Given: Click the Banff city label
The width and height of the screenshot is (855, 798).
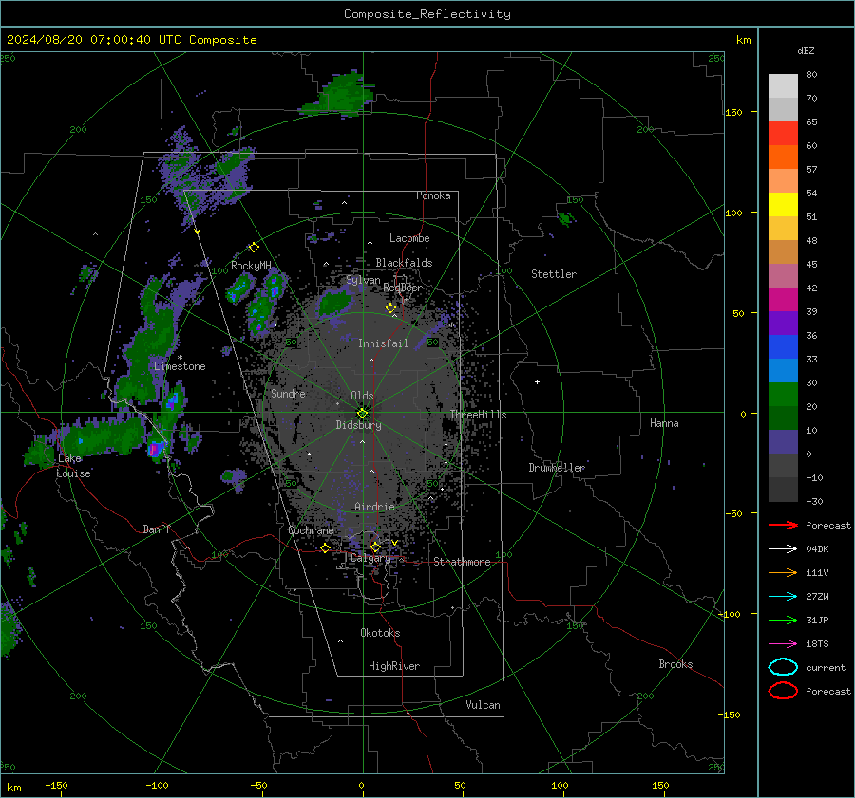Looking at the screenshot, I should click(x=157, y=529).
